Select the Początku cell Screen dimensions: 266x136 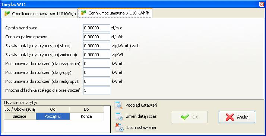[x=53, y=116]
